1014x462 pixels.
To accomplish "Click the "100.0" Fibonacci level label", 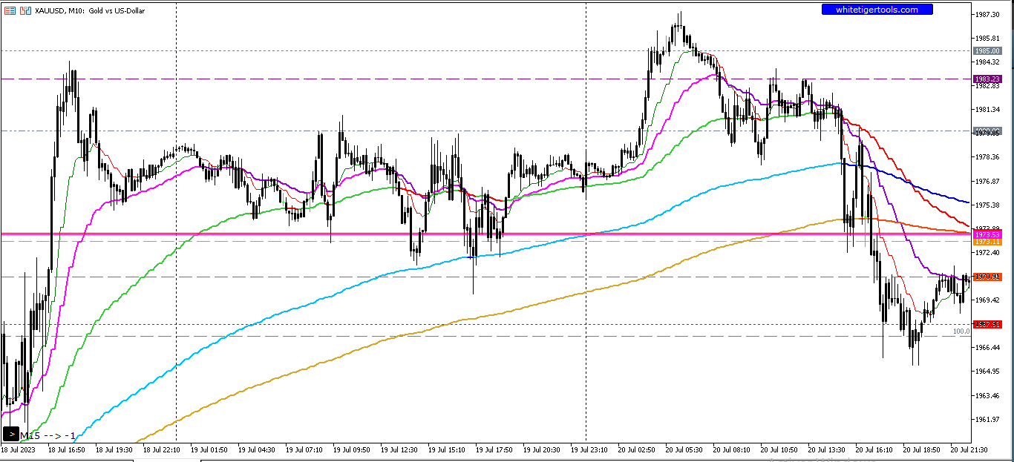I will click(961, 331).
